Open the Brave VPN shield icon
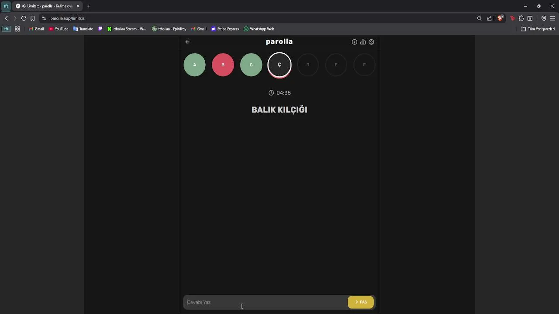 point(544,18)
